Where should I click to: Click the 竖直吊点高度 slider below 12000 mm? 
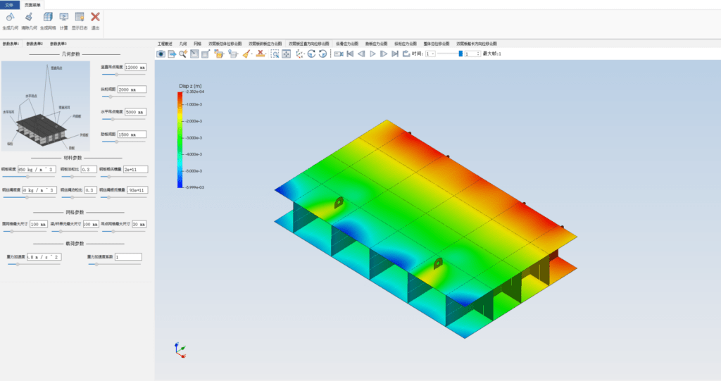(x=123, y=74)
